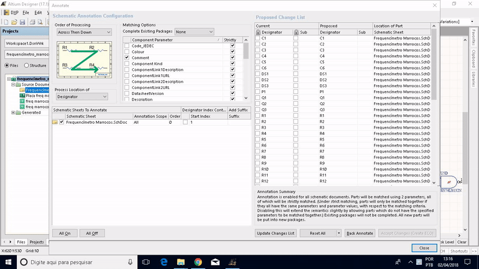Open the Favorites side panel tab
This screenshot has width=479, height=269.
click(x=474, y=38)
